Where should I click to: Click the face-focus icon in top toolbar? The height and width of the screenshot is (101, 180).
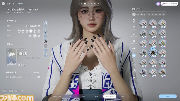coord(92,4)
